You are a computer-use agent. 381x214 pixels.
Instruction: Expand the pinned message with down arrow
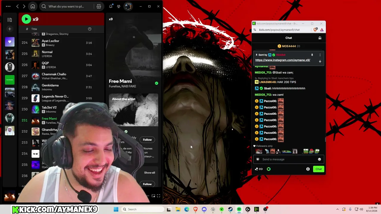point(320,61)
